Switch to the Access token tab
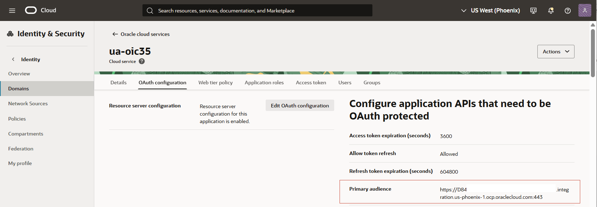This screenshot has width=597, height=207. (x=311, y=83)
